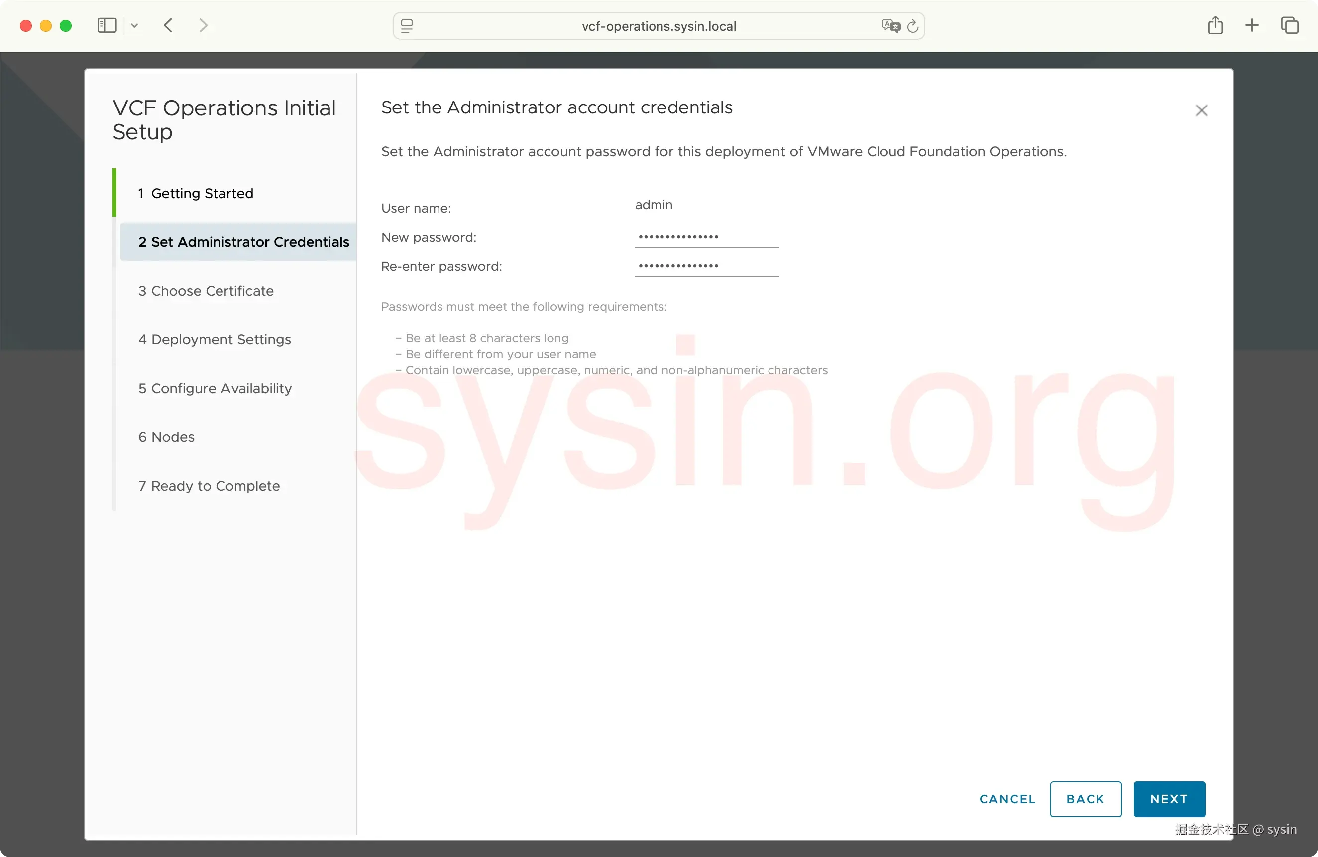This screenshot has height=857, width=1318.
Task: Navigate back in the browser
Action: point(167,25)
